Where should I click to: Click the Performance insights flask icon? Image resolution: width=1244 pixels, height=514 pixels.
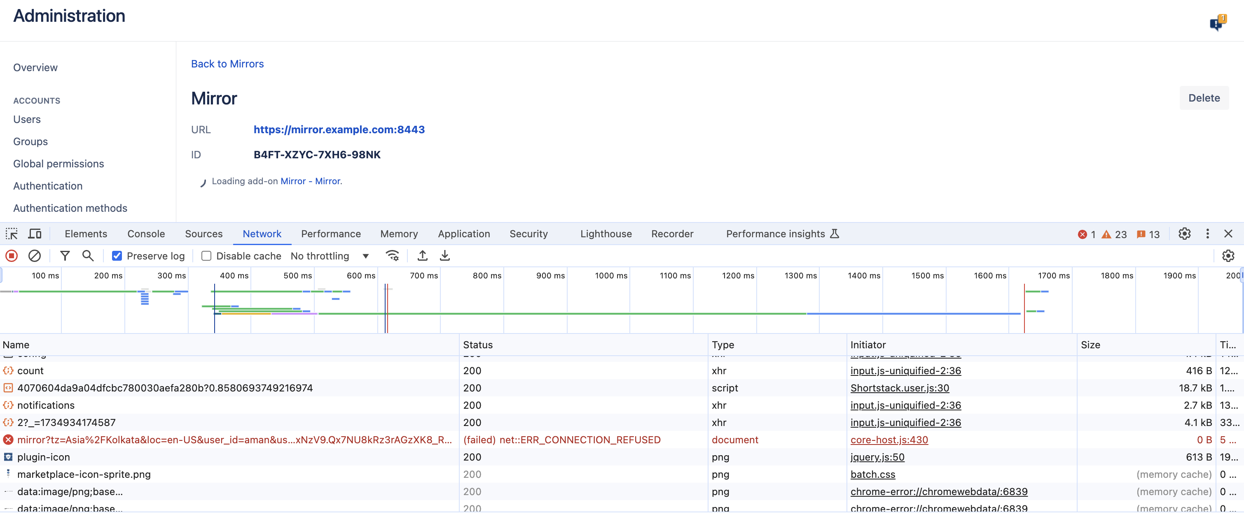835,234
